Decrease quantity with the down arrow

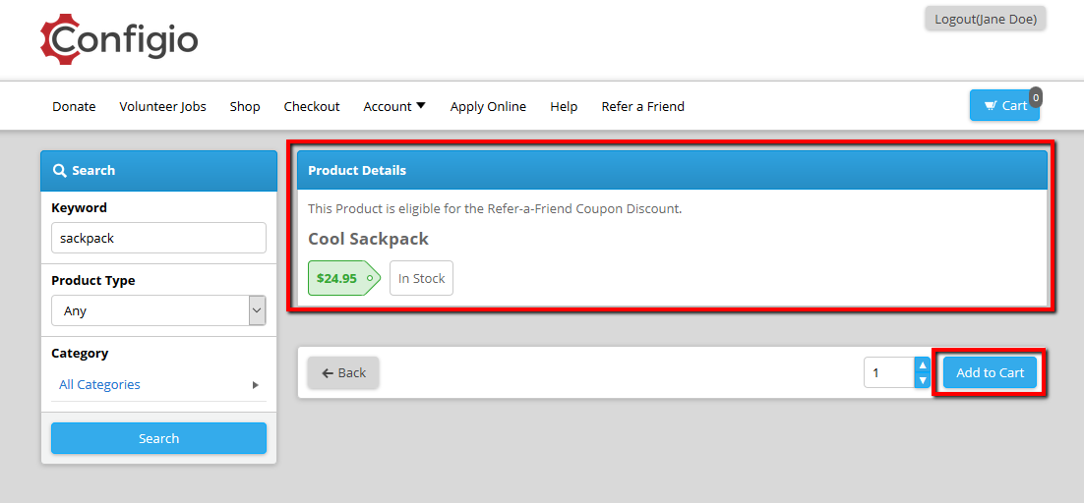pos(922,380)
